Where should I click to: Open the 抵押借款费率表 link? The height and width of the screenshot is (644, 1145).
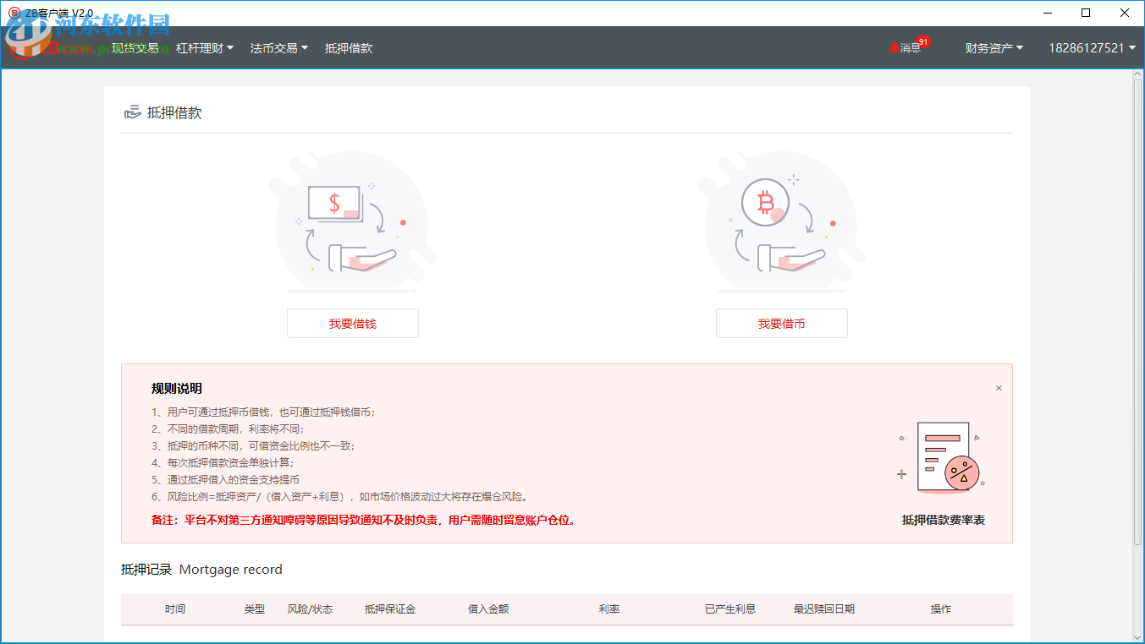944,520
